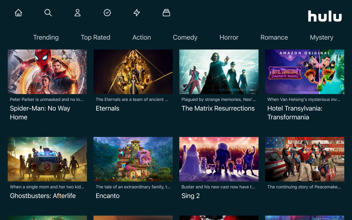
Task: Click 'The Matrix Resurrections' title
Action: [218, 108]
